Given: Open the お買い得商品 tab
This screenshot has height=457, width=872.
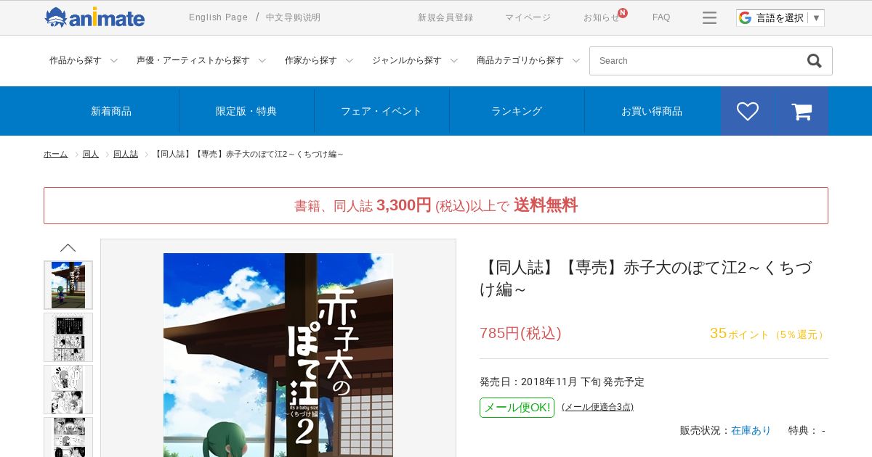Looking at the screenshot, I should coord(652,111).
